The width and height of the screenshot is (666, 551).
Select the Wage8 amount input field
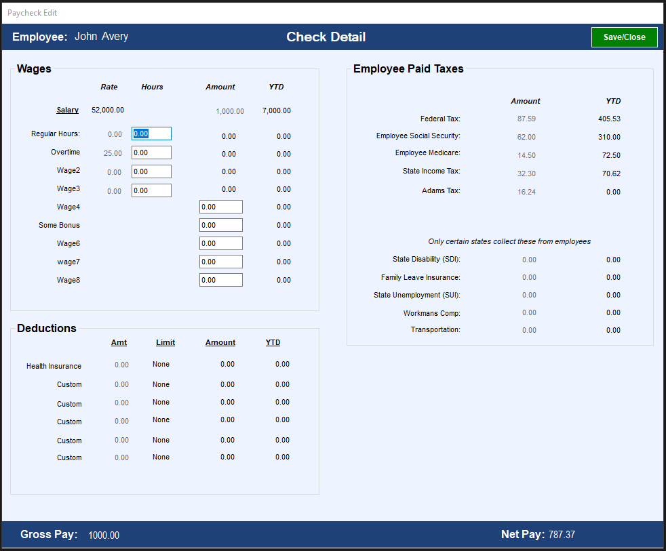(221, 279)
